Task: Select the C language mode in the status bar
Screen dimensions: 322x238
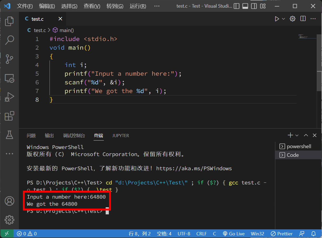Action: (214, 234)
